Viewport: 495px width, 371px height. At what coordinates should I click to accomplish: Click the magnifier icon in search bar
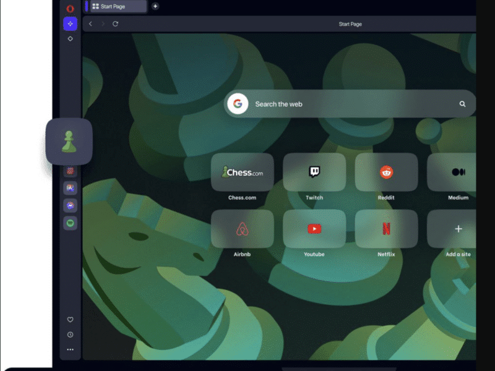(462, 104)
